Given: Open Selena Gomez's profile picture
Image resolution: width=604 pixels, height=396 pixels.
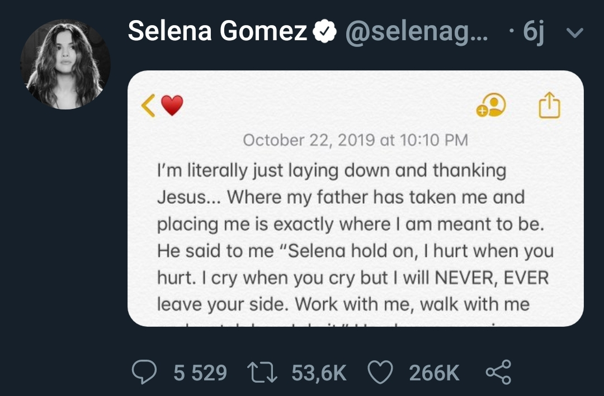Looking at the screenshot, I should (65, 64).
